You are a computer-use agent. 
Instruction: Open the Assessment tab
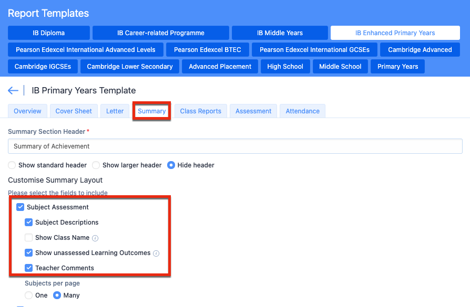pos(253,111)
